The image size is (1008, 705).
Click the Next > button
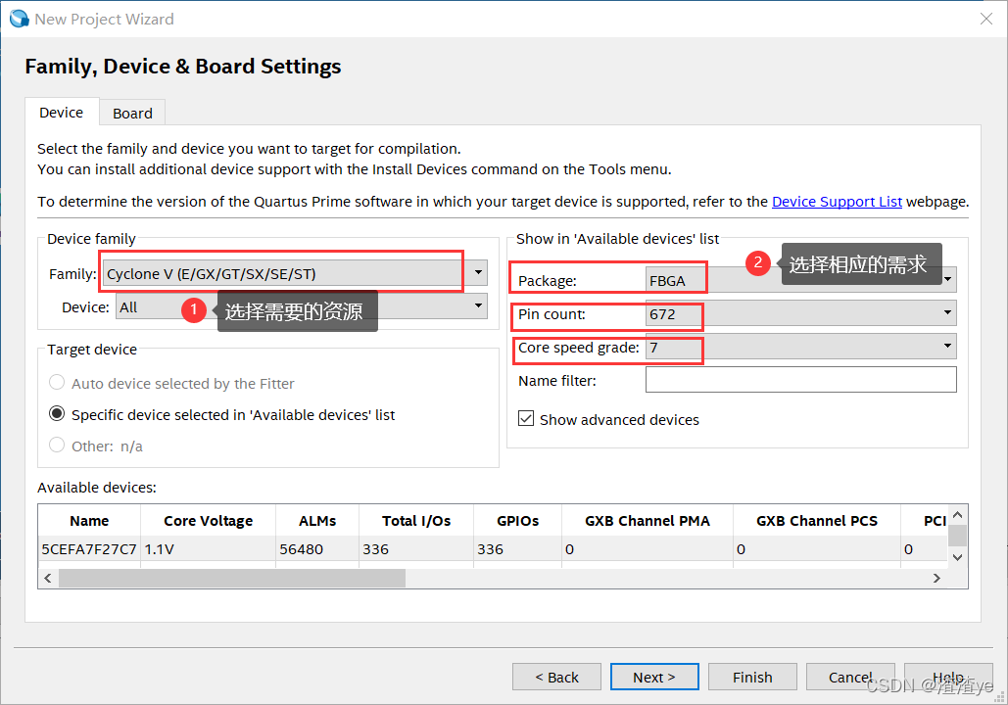pyautogui.click(x=654, y=677)
